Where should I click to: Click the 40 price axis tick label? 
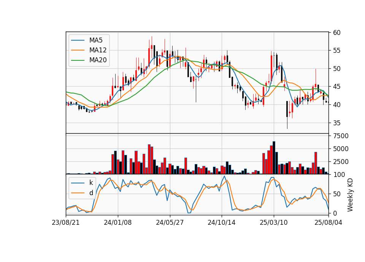(336, 105)
